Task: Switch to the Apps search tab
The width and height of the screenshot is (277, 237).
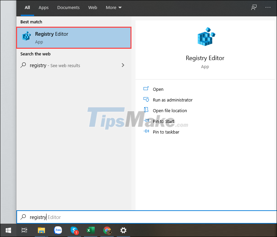Action: 43,7
